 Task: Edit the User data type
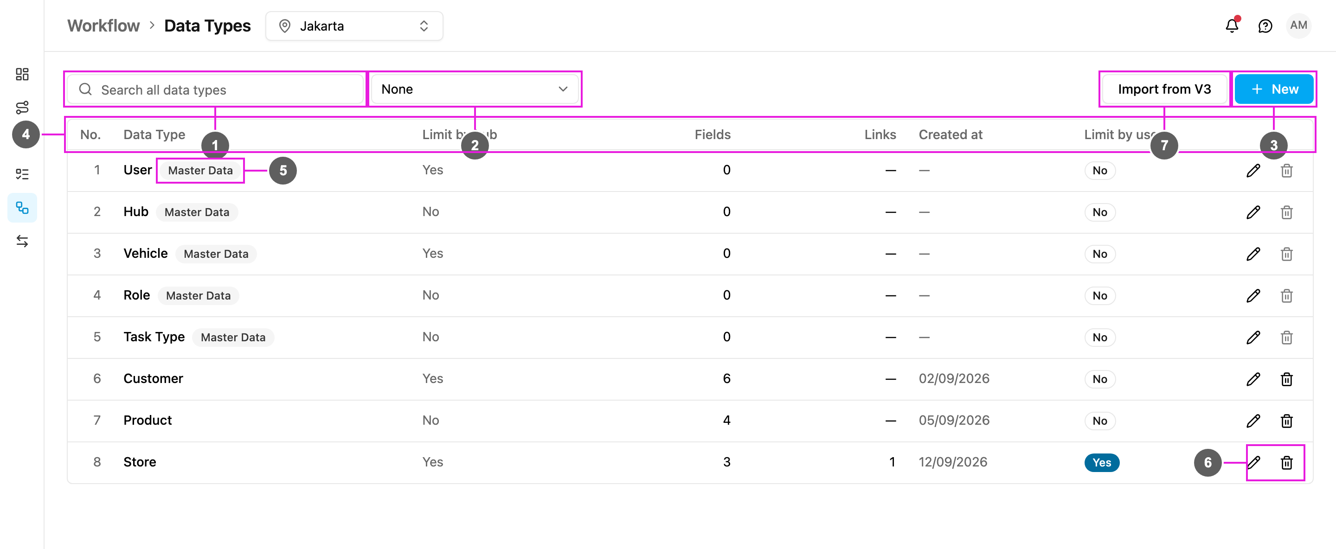click(x=1253, y=171)
